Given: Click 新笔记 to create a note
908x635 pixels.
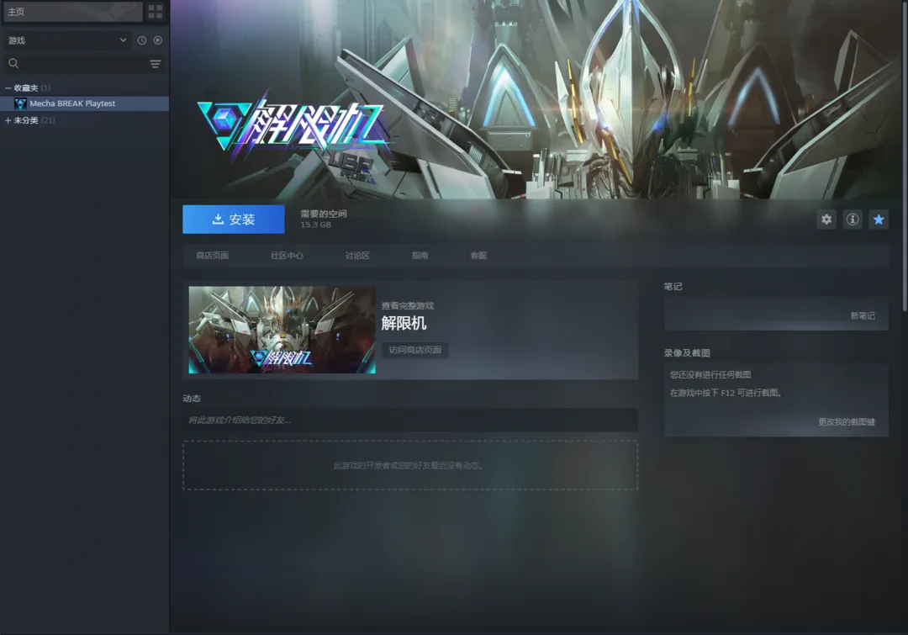Looking at the screenshot, I should [x=862, y=315].
